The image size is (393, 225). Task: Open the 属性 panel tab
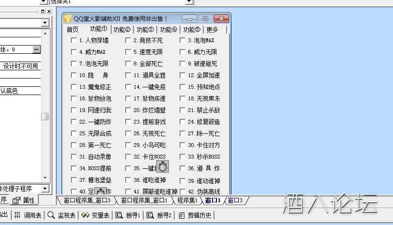tap(24, 200)
